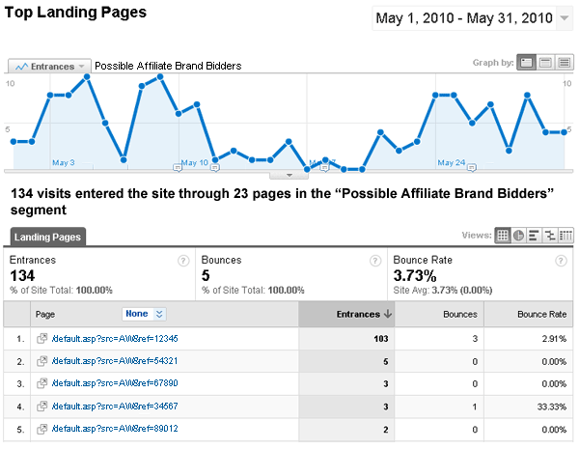Sort by the Bounce Rate column header

(538, 314)
